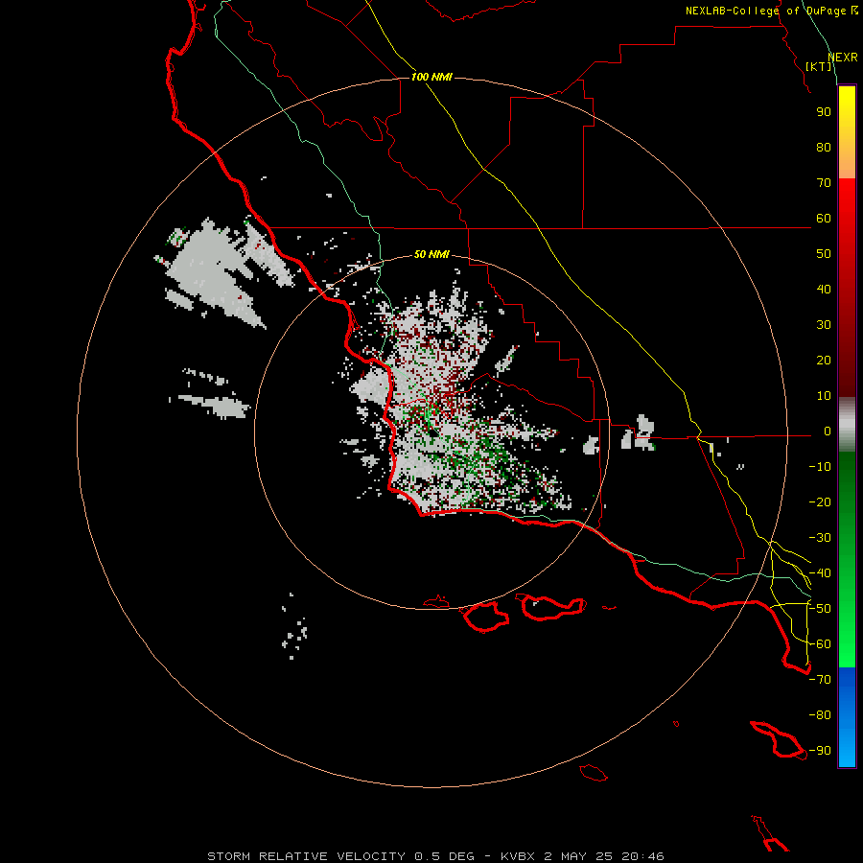
Task: Select the -40 value on velocity scale
Action: coord(820,573)
